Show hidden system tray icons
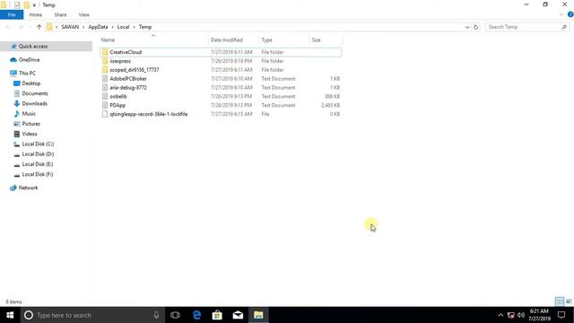Screen dimensions: 574x323 [x=500, y=315]
